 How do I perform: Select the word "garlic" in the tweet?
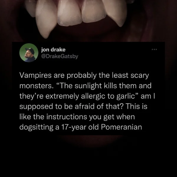(x=126, y=96)
